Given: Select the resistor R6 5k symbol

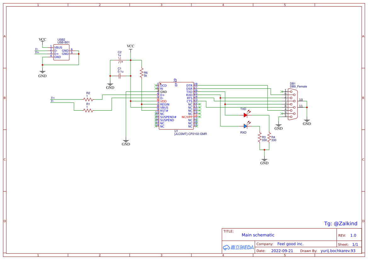Looking at the screenshot, I should pos(142,73).
